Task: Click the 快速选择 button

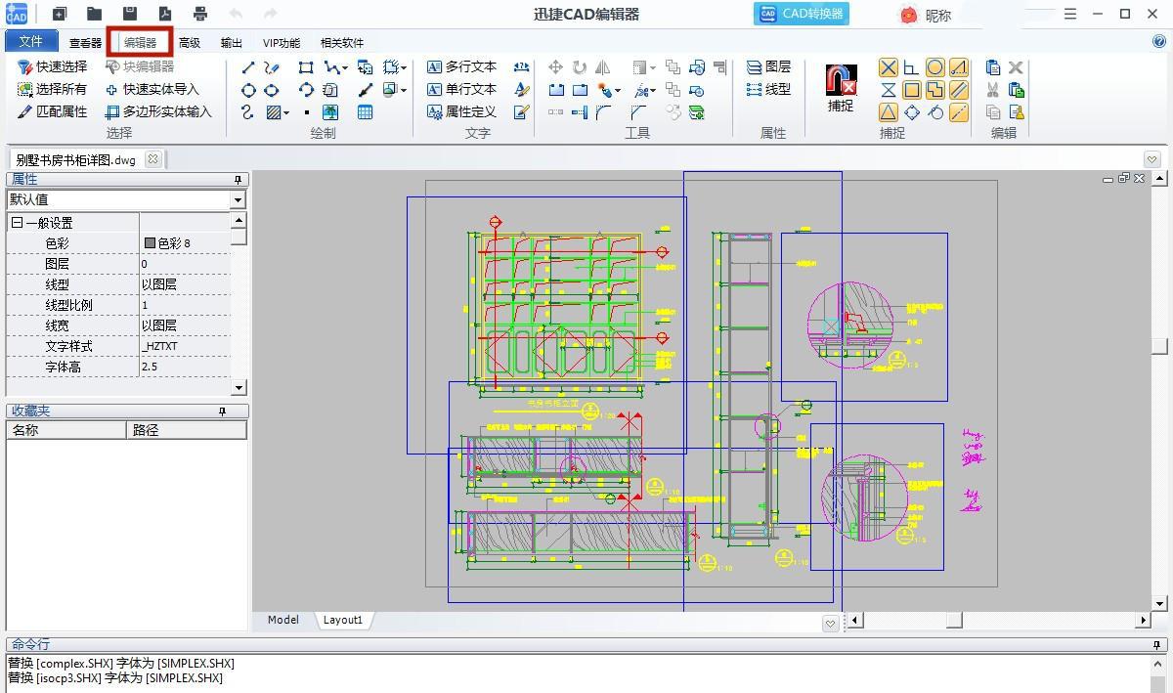Action: coord(53,66)
